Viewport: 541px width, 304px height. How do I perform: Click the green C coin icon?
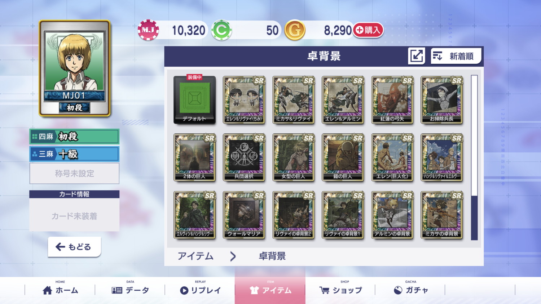point(221,30)
